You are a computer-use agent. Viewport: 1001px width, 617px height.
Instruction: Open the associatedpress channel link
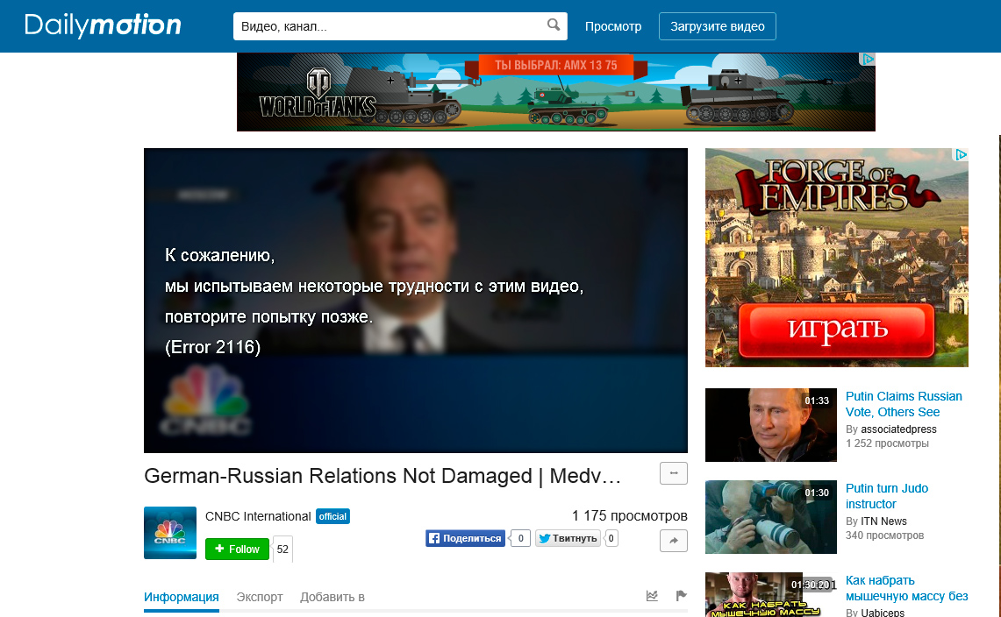tap(898, 429)
